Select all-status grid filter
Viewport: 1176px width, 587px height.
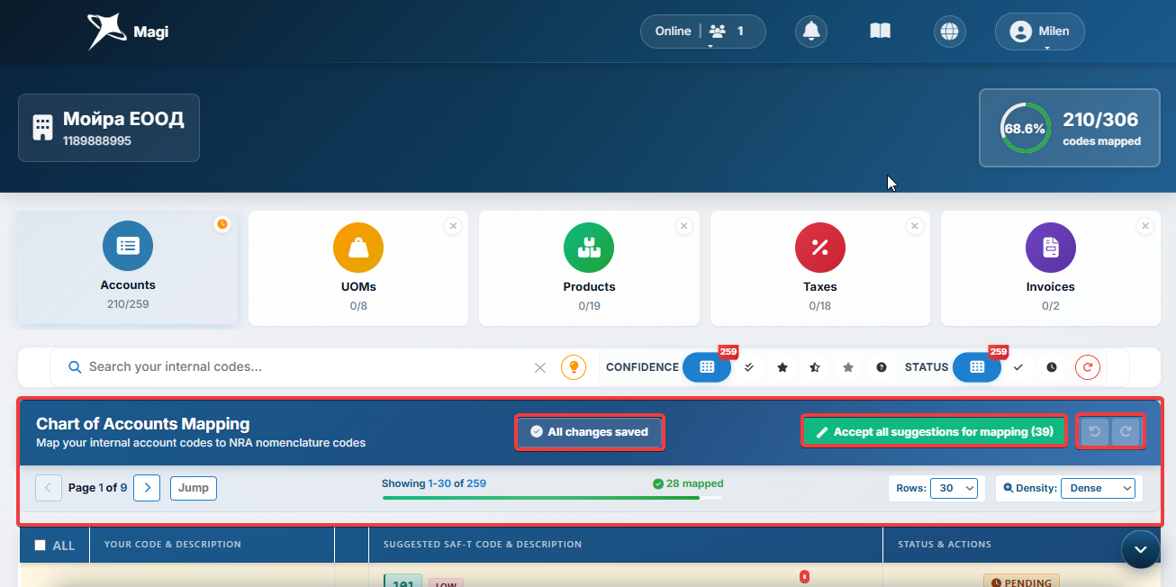click(977, 367)
